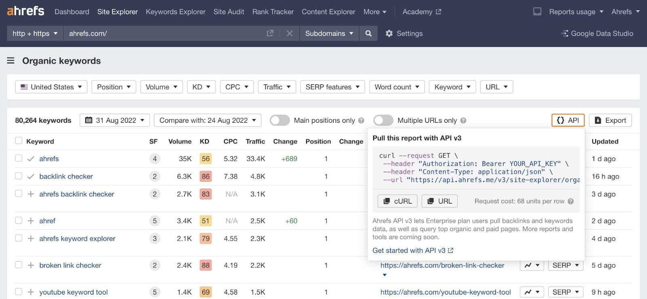Screen dimensions: 647x299
Task: Open the SERP features filter dropdown
Action: tap(332, 87)
